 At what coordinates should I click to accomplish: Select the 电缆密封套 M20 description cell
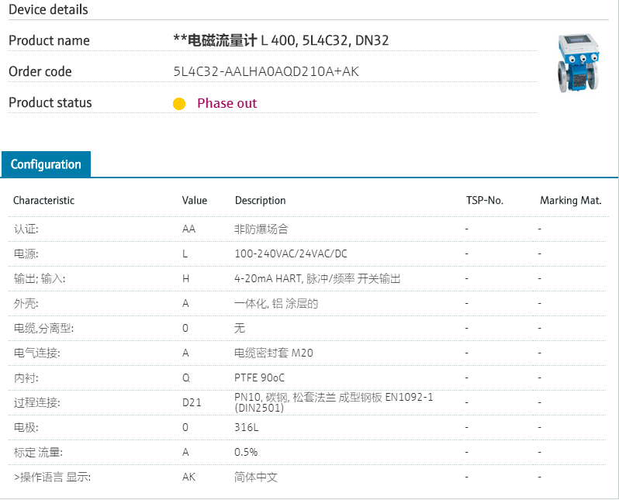(273, 353)
